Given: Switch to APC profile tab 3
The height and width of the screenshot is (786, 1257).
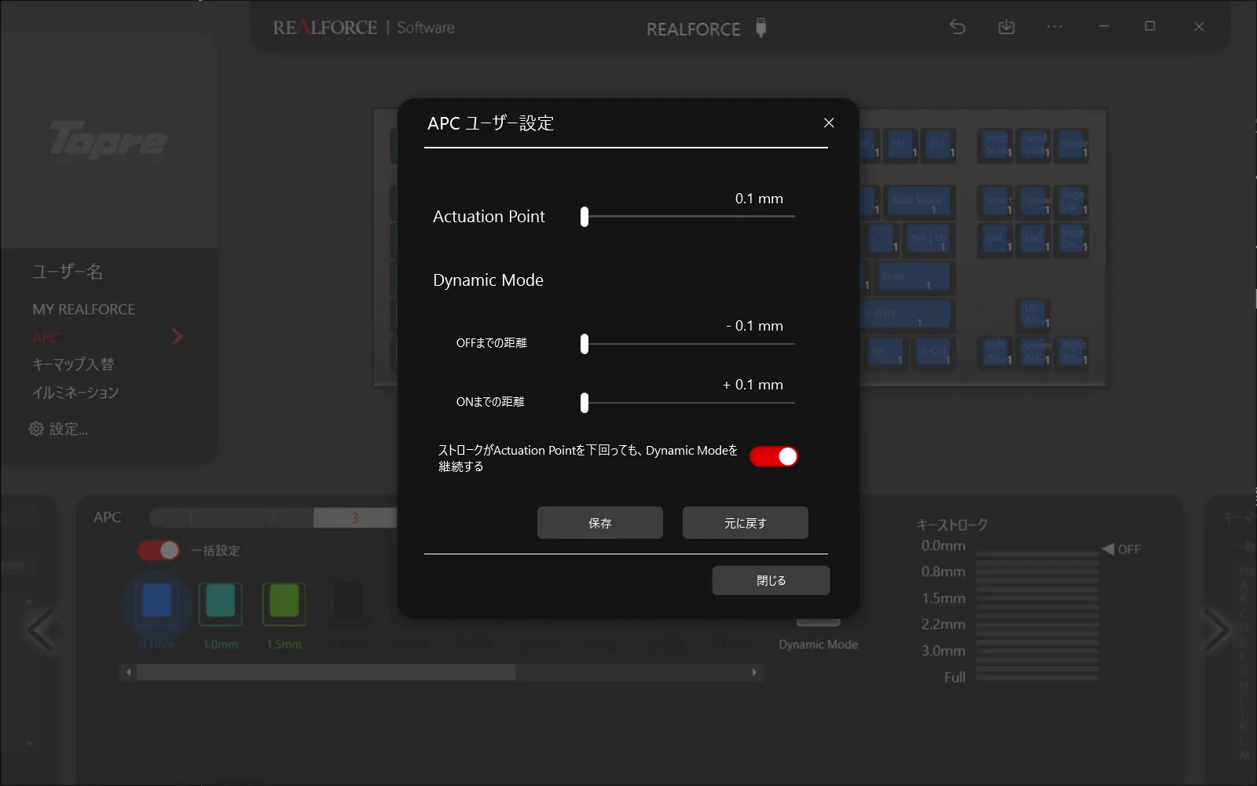Looking at the screenshot, I should point(354,518).
